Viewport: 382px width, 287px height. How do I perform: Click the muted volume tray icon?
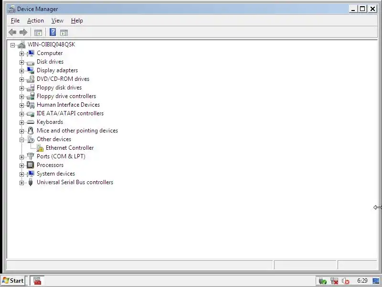tap(345, 281)
